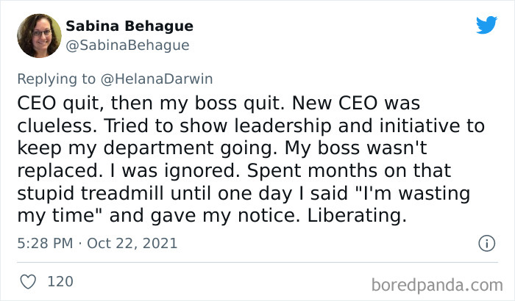515x301 pixels.
Task: Open the tweet info circle icon
Action: [486, 242]
